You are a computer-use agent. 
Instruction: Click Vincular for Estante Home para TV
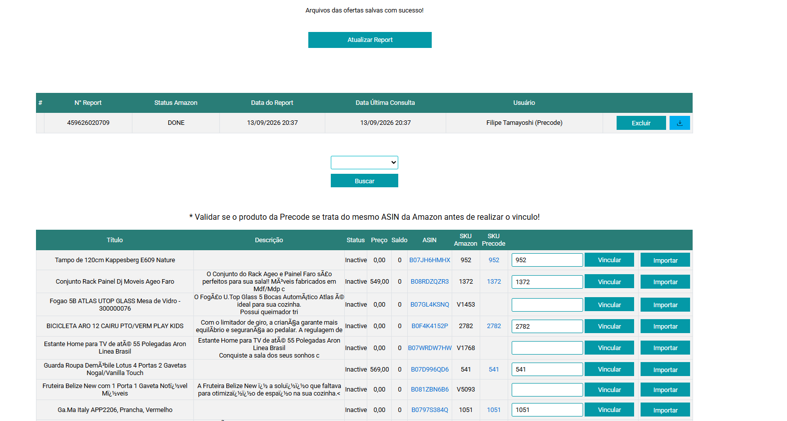pyautogui.click(x=609, y=348)
